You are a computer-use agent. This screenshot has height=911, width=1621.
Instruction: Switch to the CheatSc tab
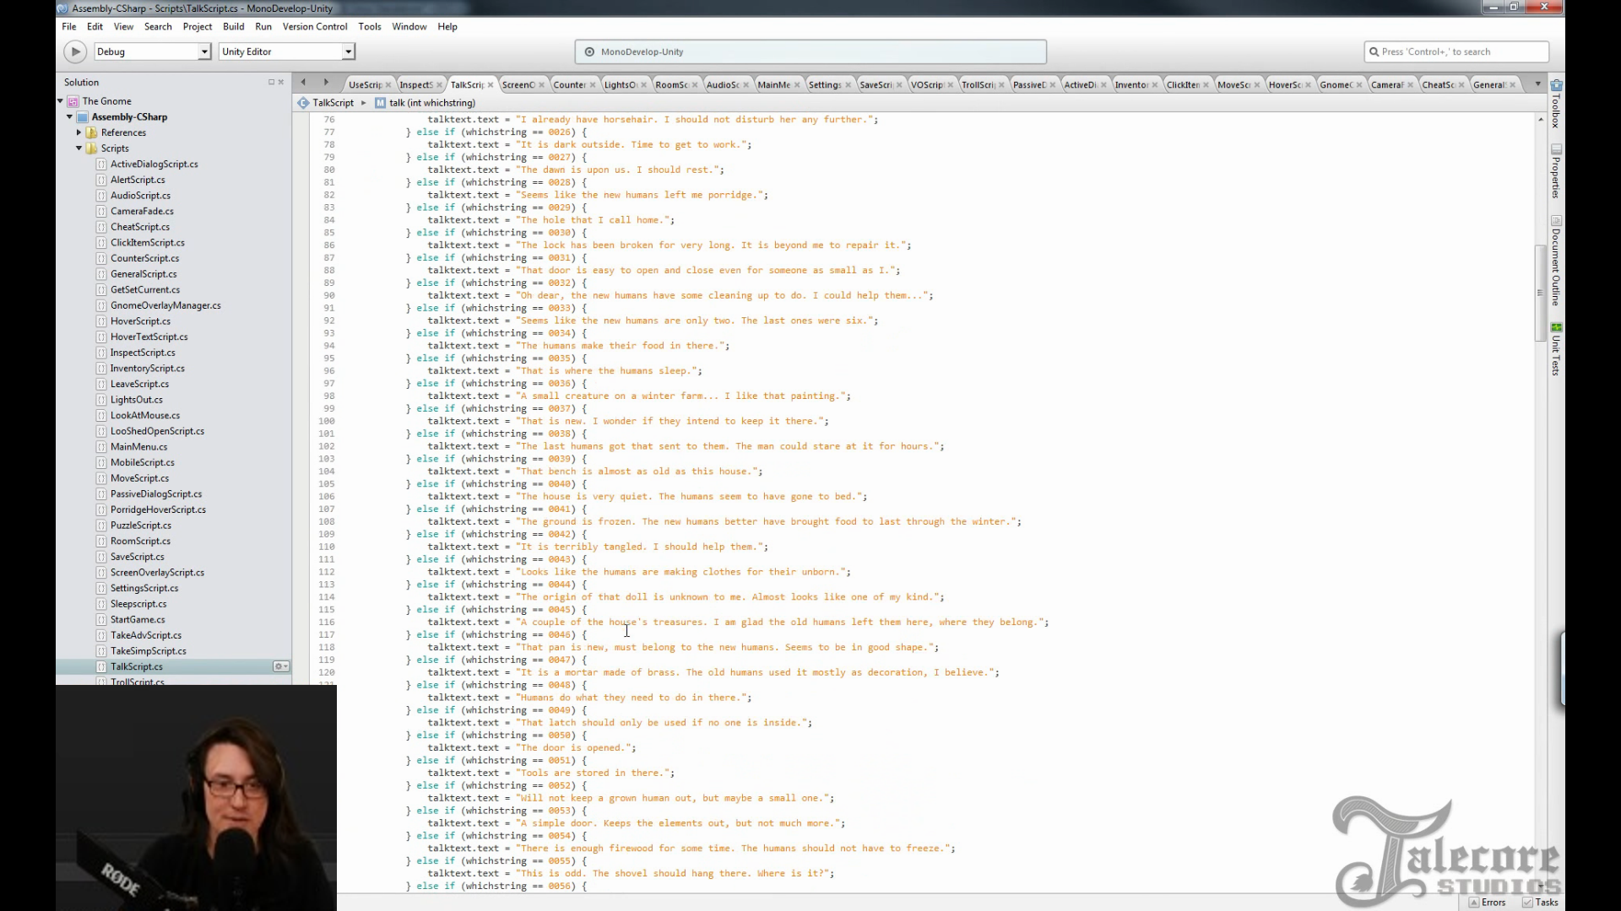[1438, 84]
